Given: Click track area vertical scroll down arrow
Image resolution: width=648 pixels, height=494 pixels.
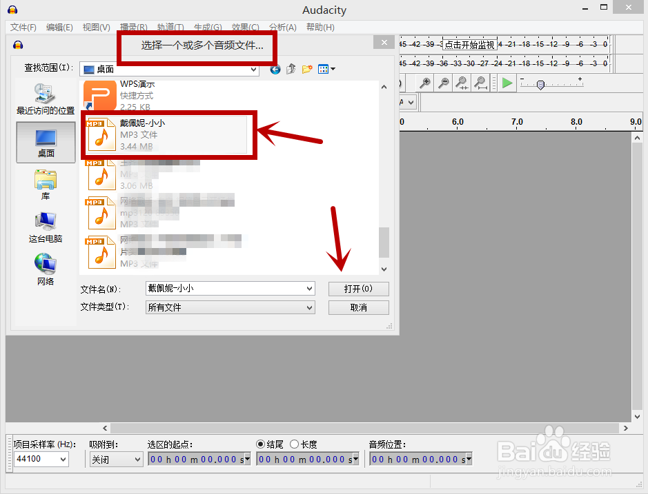Looking at the screenshot, I should [637, 416].
